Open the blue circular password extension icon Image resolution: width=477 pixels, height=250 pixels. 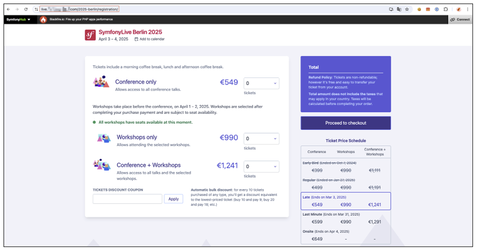tap(436, 9)
